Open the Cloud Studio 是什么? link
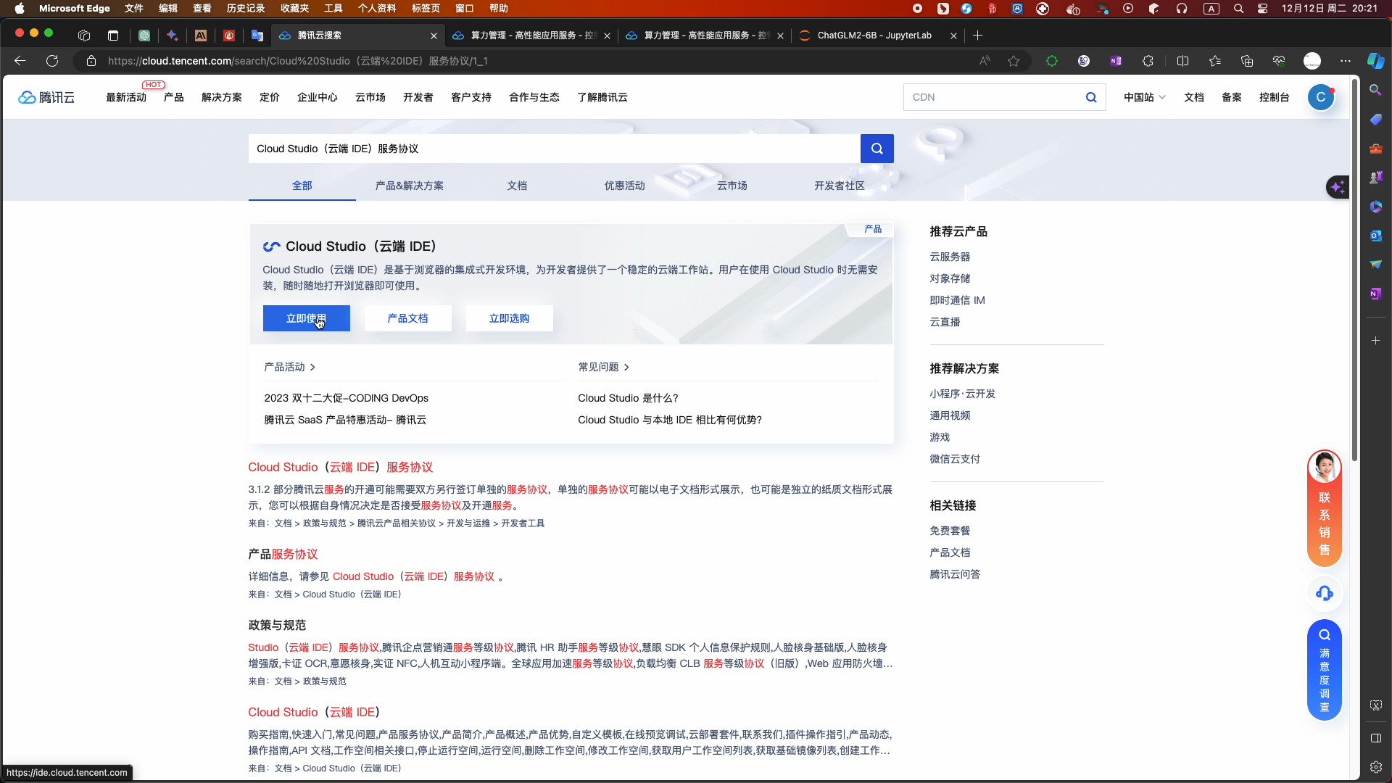The image size is (1392, 783). click(x=628, y=398)
